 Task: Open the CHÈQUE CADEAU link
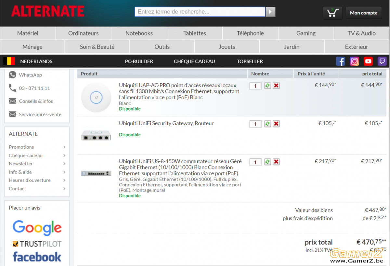(194, 61)
